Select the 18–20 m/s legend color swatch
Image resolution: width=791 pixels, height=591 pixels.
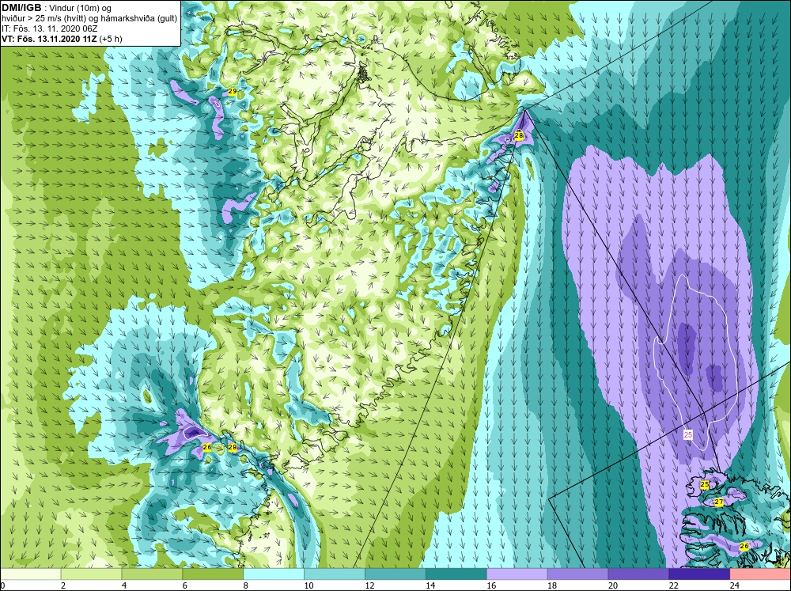tap(577, 574)
